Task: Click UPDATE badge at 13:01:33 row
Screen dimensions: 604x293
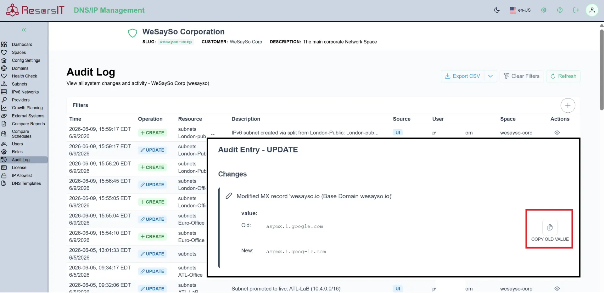Action: [x=152, y=254]
